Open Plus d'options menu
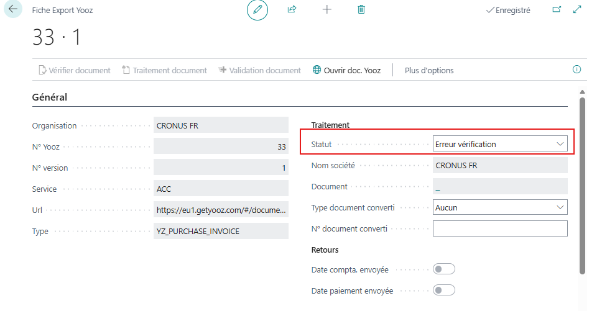 click(x=429, y=70)
